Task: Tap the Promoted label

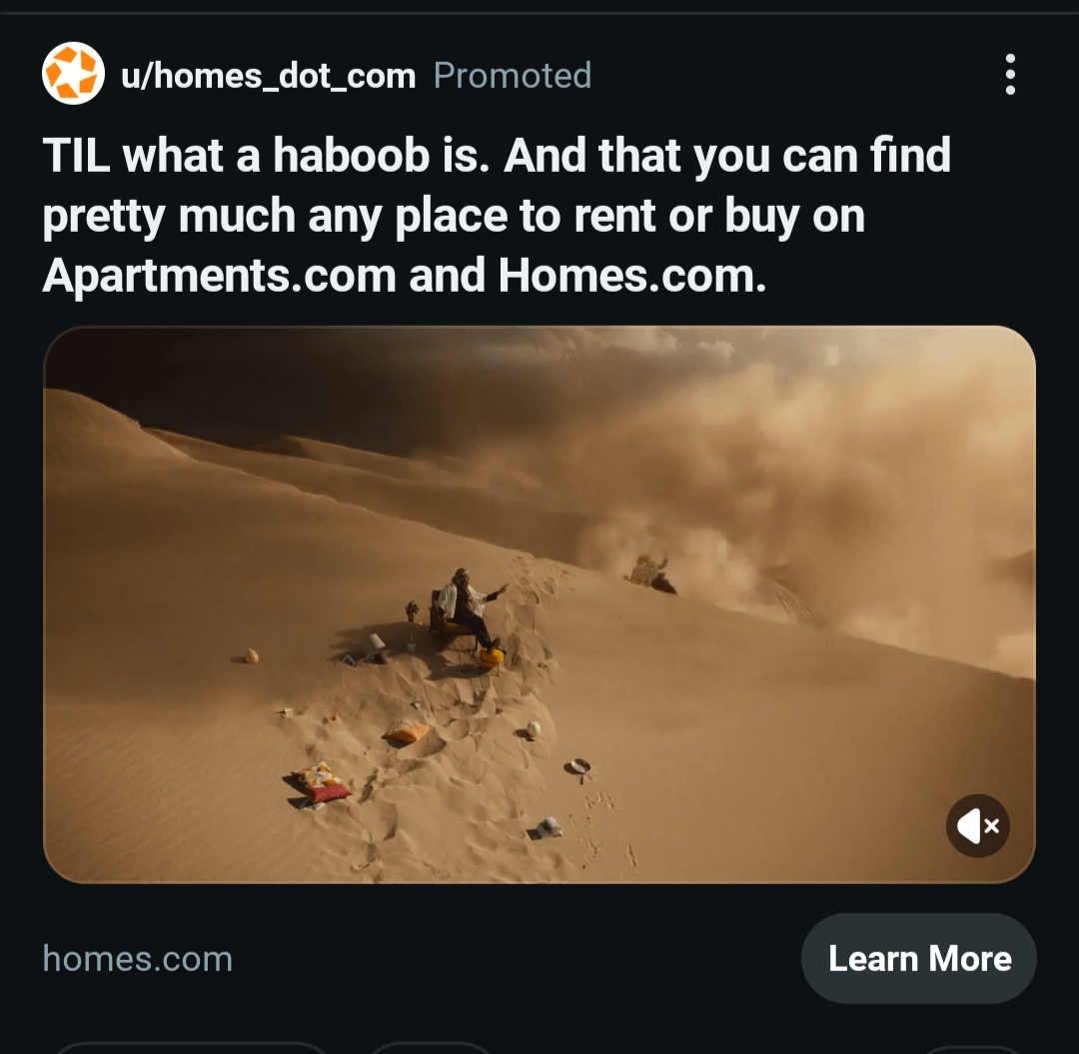Action: coord(512,75)
